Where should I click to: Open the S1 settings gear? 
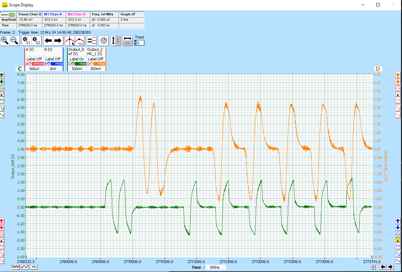tap(25, 40)
